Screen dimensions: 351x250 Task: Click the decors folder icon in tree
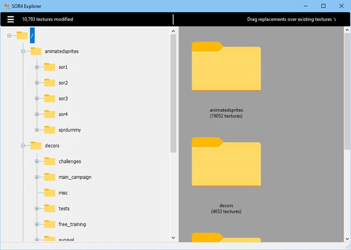pyautogui.click(x=36, y=145)
